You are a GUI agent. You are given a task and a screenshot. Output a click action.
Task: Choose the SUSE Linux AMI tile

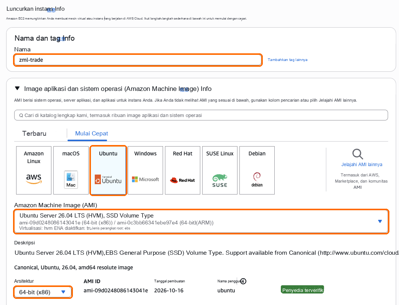219,170
